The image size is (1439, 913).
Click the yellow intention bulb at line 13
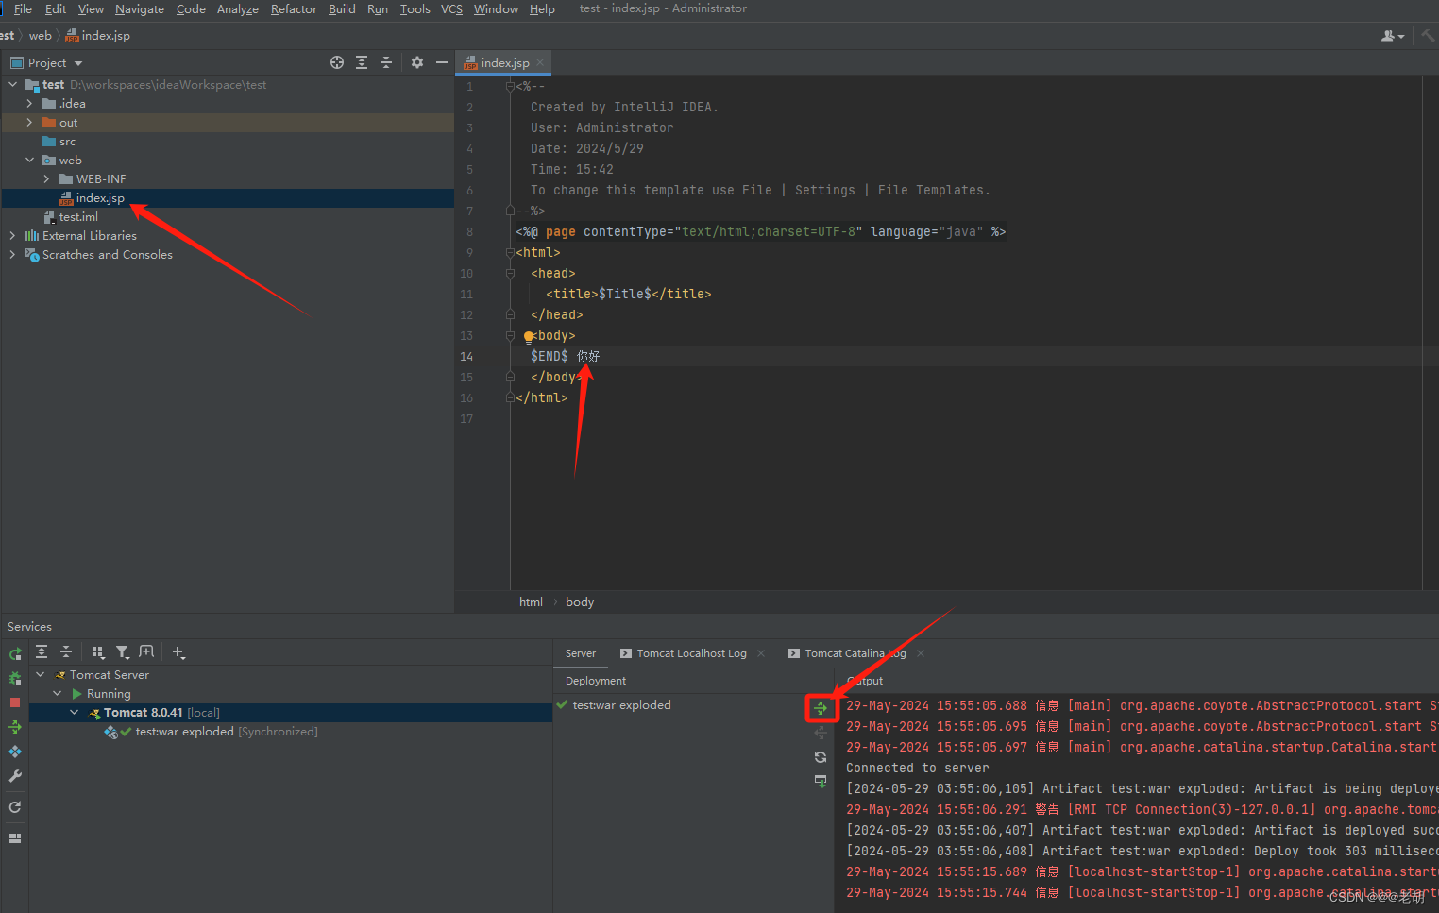(529, 336)
